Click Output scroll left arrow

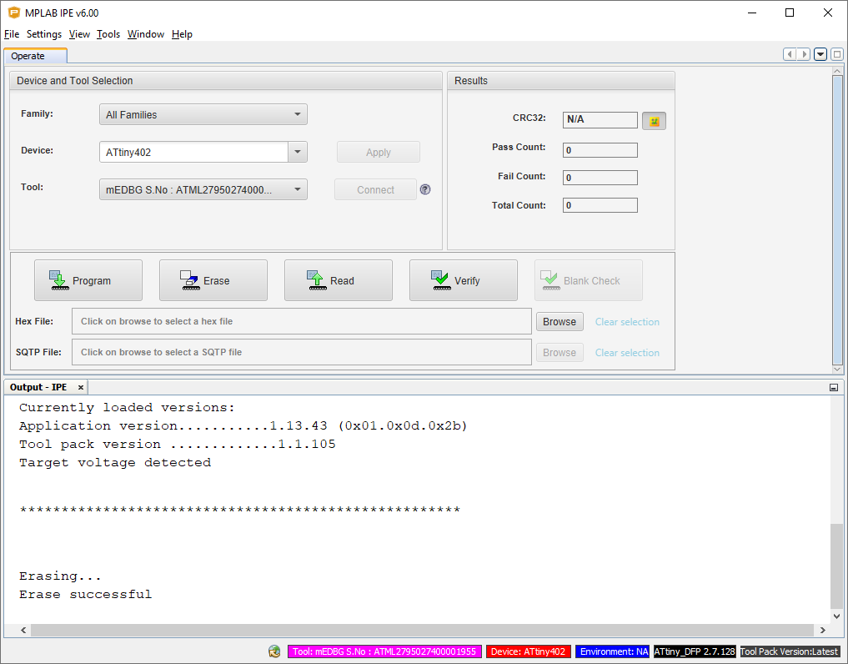[x=23, y=630]
